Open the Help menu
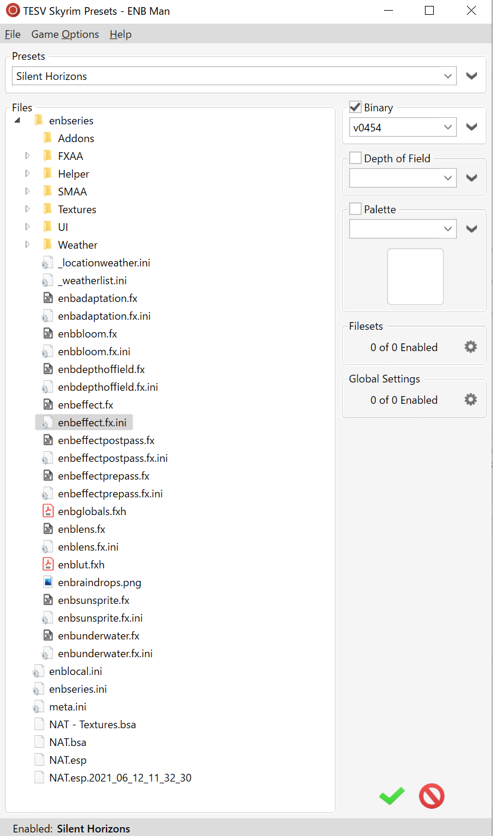This screenshot has width=493, height=836. pyautogui.click(x=121, y=34)
